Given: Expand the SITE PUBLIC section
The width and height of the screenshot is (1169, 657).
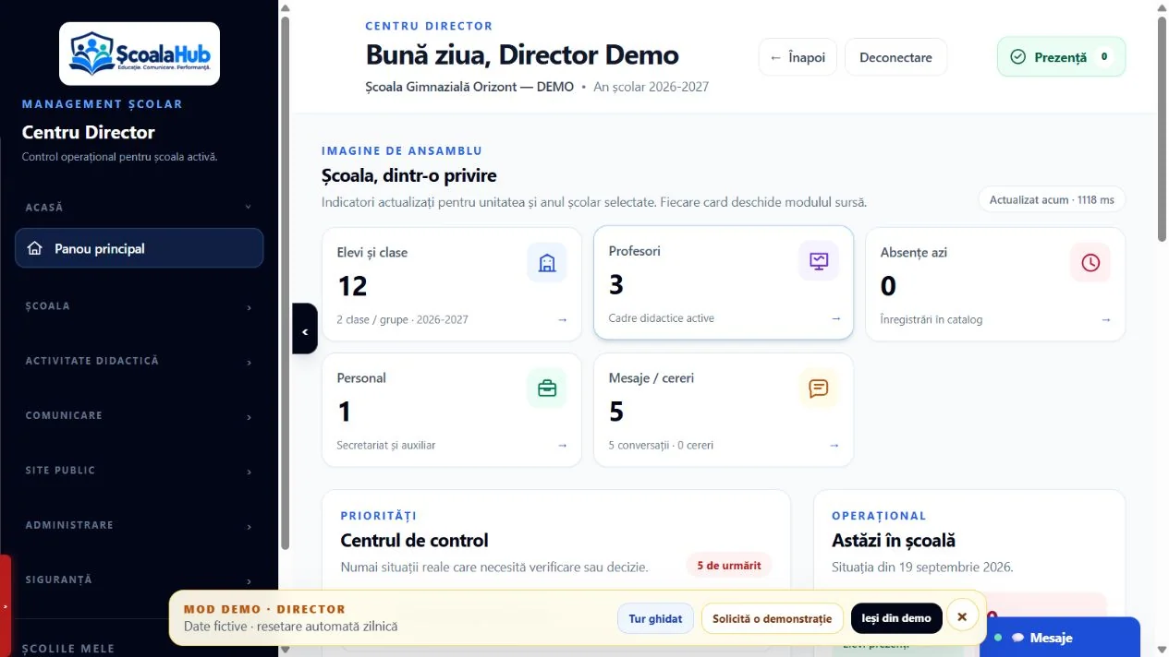Looking at the screenshot, I should pyautogui.click(x=139, y=471).
